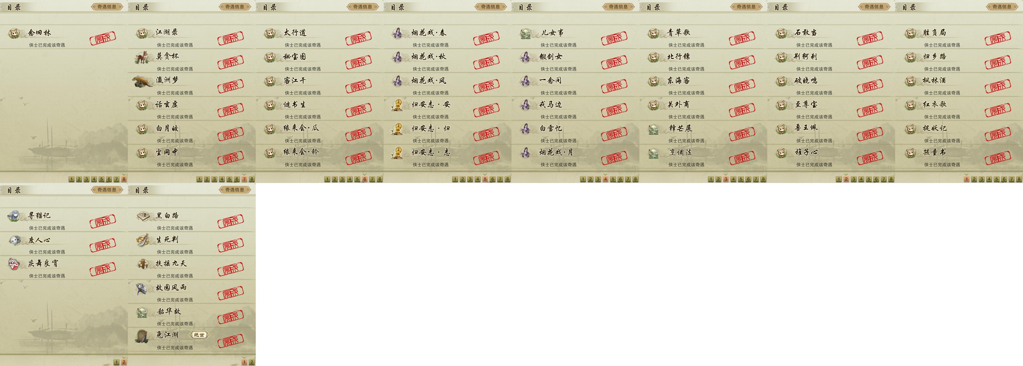The image size is (1023, 366).
Task: Click the horse icon beside 莫贪杯
Action: point(142,58)
